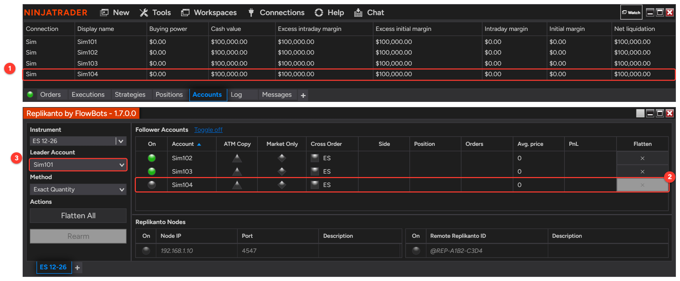Flatten the Sim103 follower account
680x281 pixels.
click(643, 172)
